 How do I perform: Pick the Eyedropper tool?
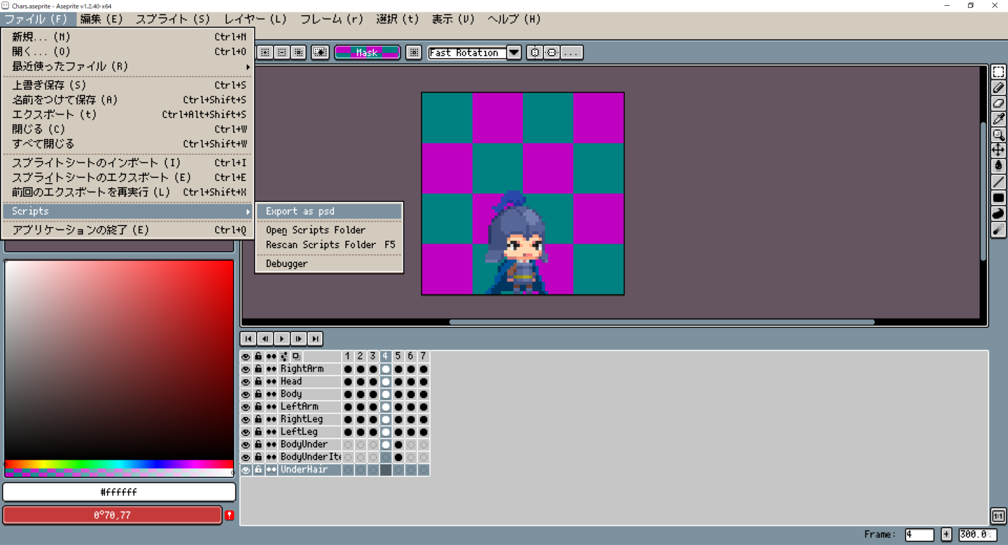point(999,119)
